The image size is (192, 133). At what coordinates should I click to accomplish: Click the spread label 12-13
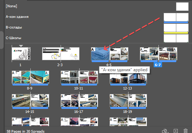pyautogui.click(x=127, y=88)
